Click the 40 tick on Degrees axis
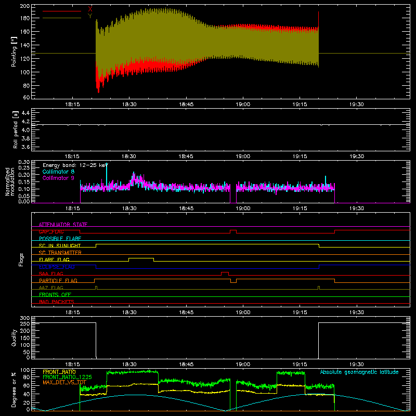 pos(27,394)
